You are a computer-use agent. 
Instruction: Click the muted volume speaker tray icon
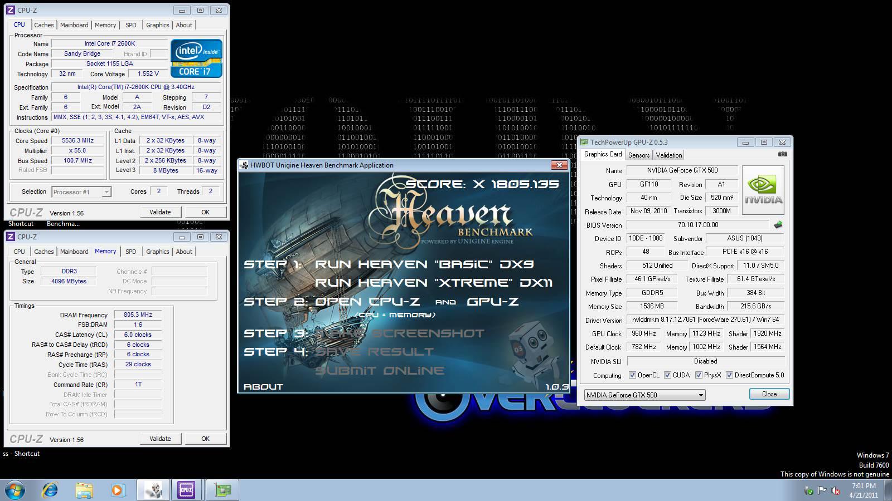[x=836, y=490]
